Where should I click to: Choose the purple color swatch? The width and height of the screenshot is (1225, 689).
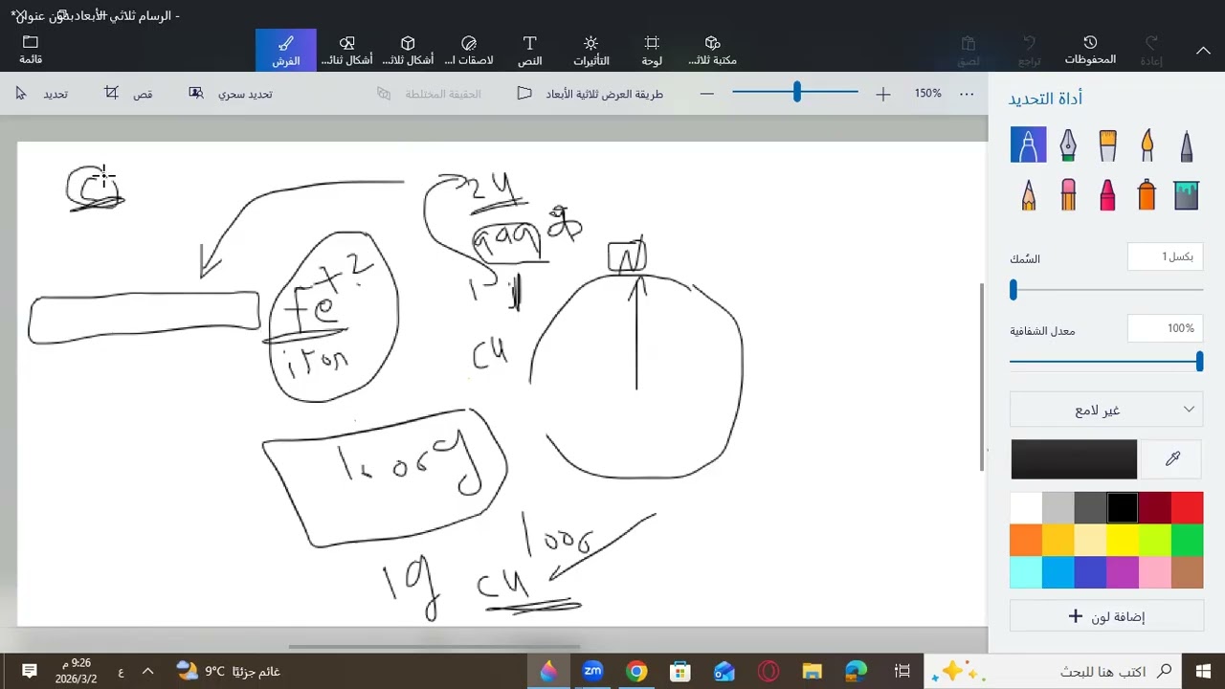click(x=1123, y=572)
